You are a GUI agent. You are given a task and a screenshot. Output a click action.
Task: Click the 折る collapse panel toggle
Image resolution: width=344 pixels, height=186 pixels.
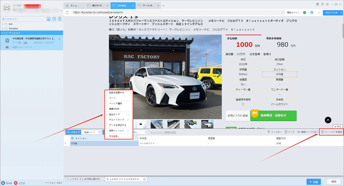[x=338, y=126]
